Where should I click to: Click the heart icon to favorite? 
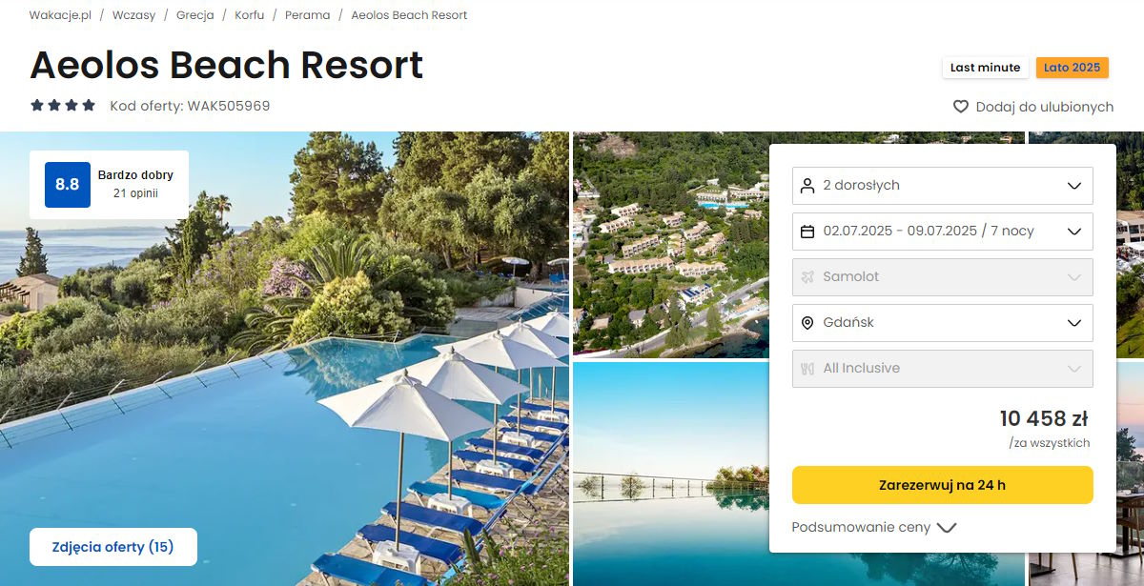coord(961,107)
